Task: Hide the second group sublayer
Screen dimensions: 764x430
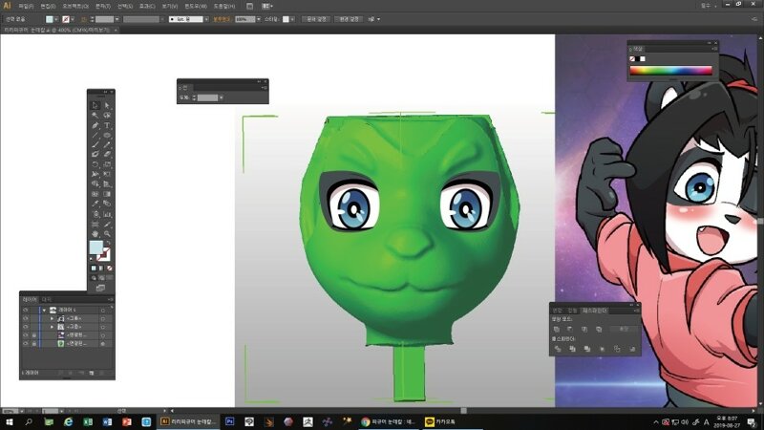Action: (x=26, y=327)
